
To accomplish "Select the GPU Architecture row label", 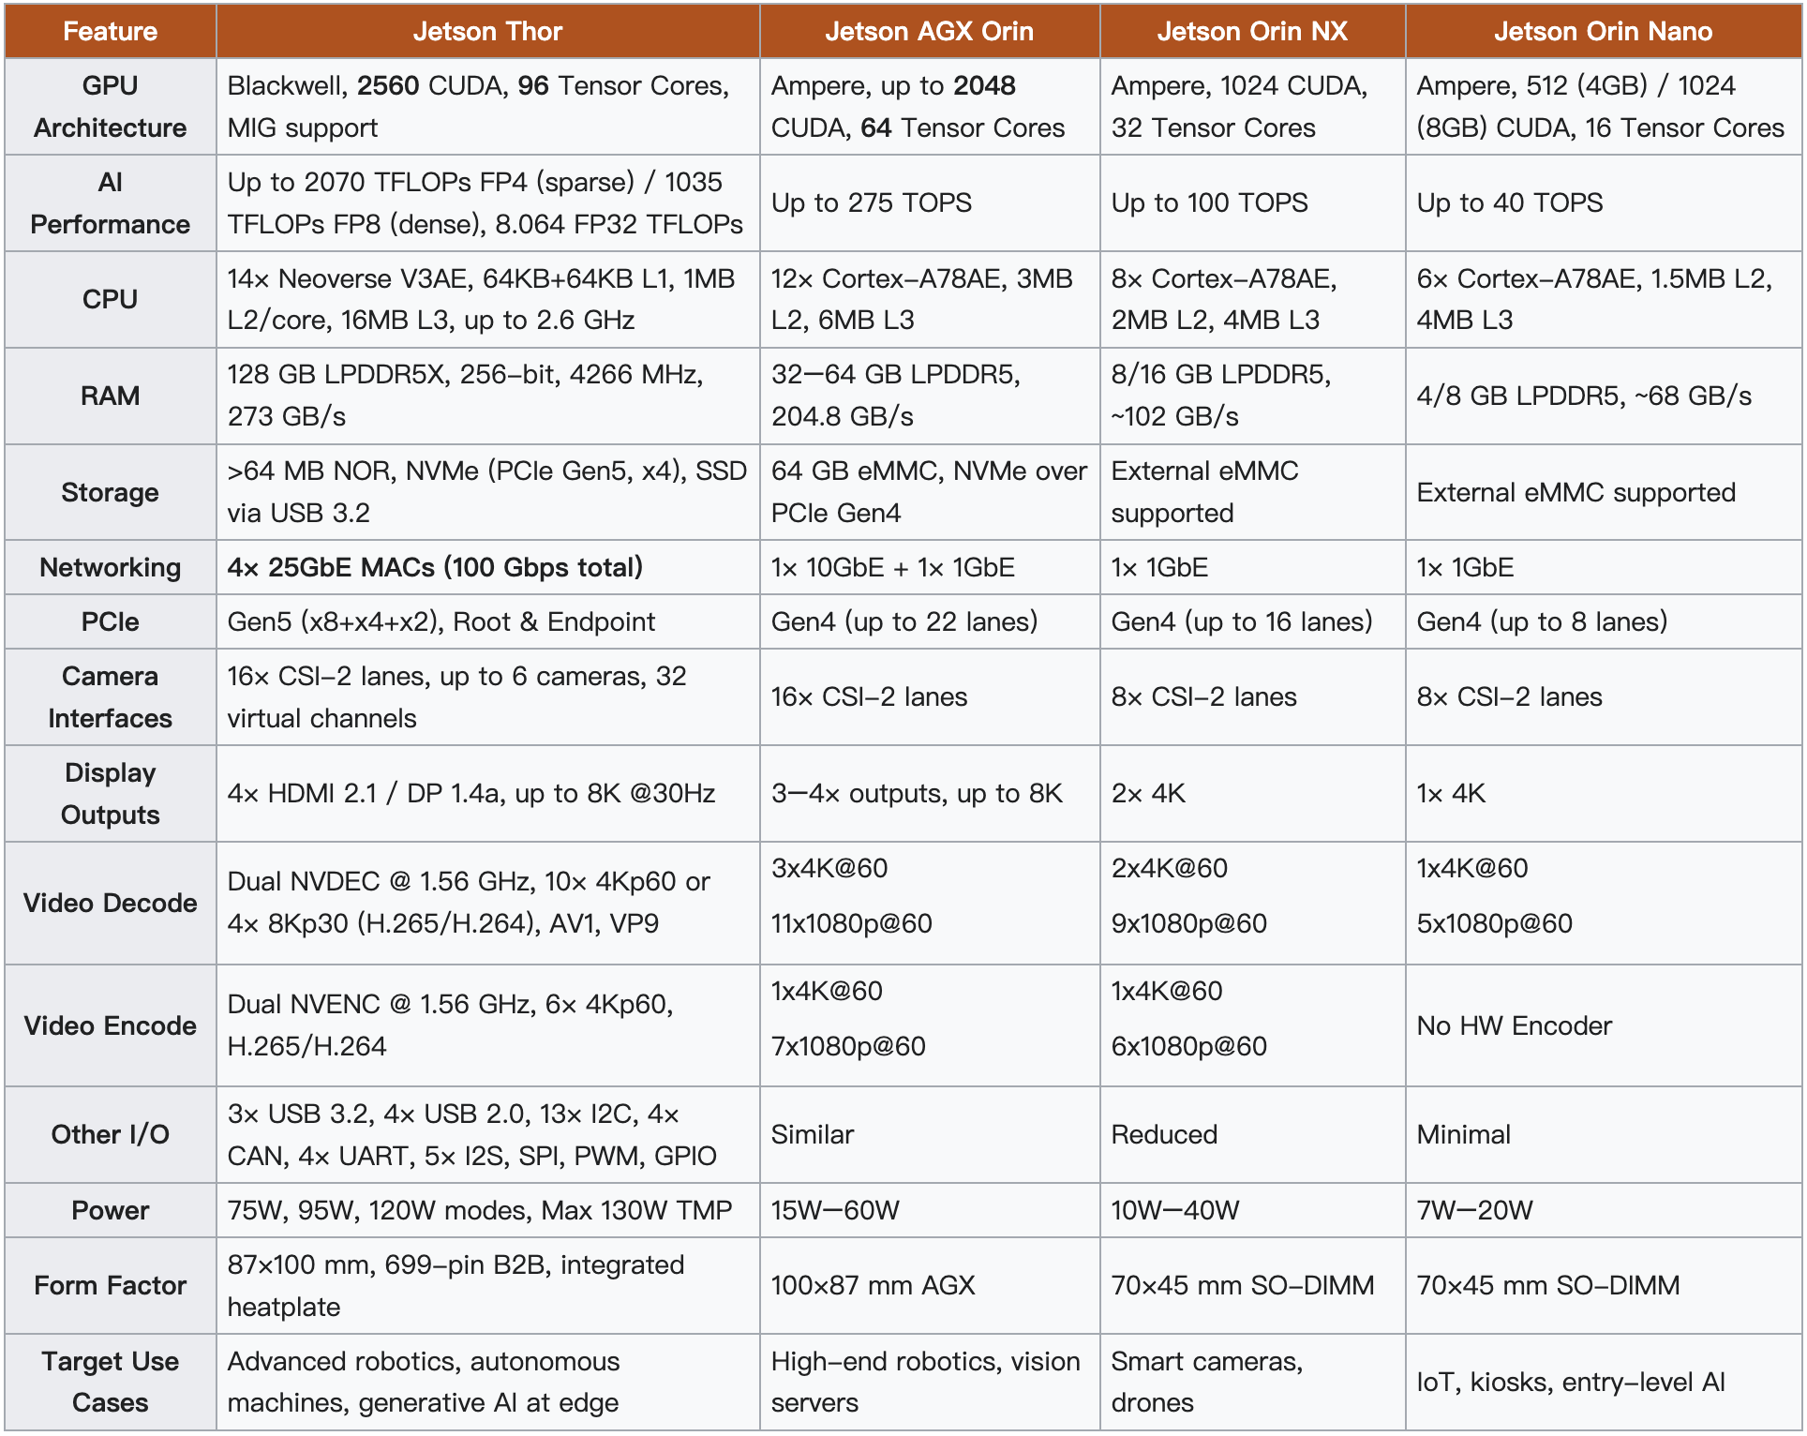I will pyautogui.click(x=110, y=106).
